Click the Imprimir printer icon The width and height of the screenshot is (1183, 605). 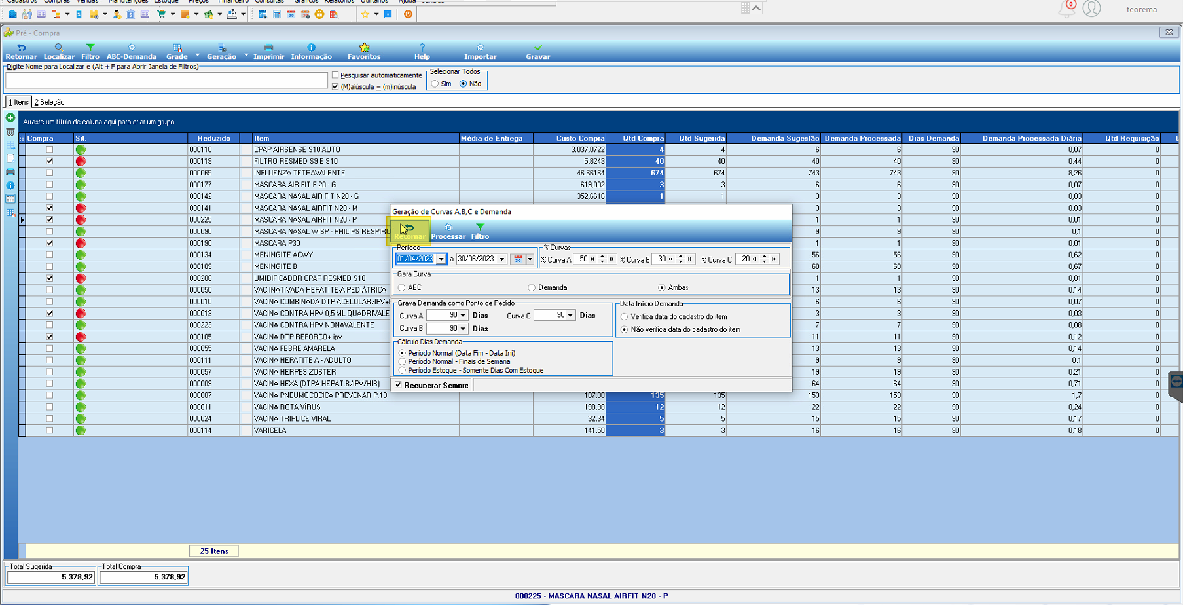(x=268, y=47)
